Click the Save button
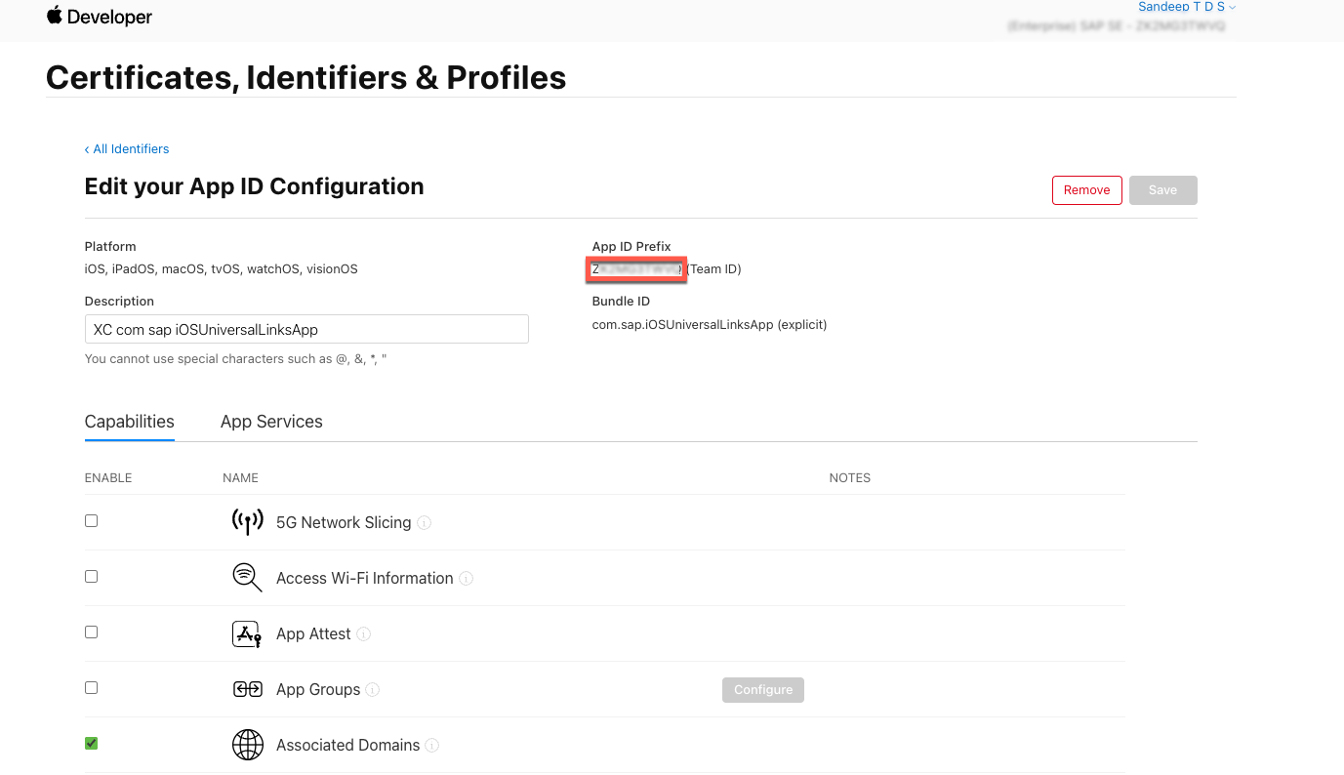 (x=1163, y=190)
